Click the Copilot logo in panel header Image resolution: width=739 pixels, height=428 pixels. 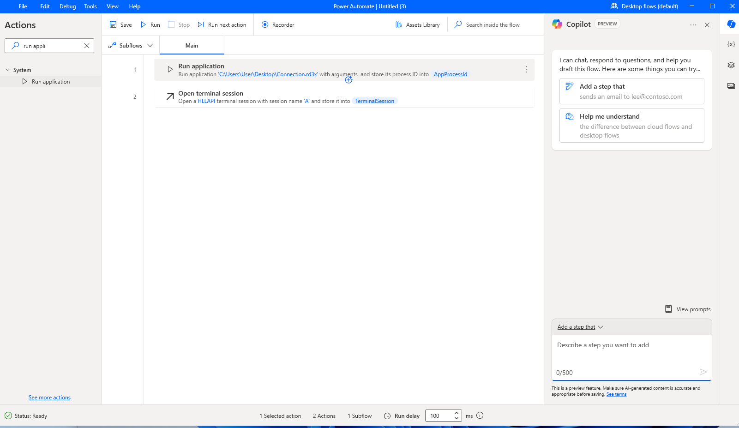tap(557, 24)
